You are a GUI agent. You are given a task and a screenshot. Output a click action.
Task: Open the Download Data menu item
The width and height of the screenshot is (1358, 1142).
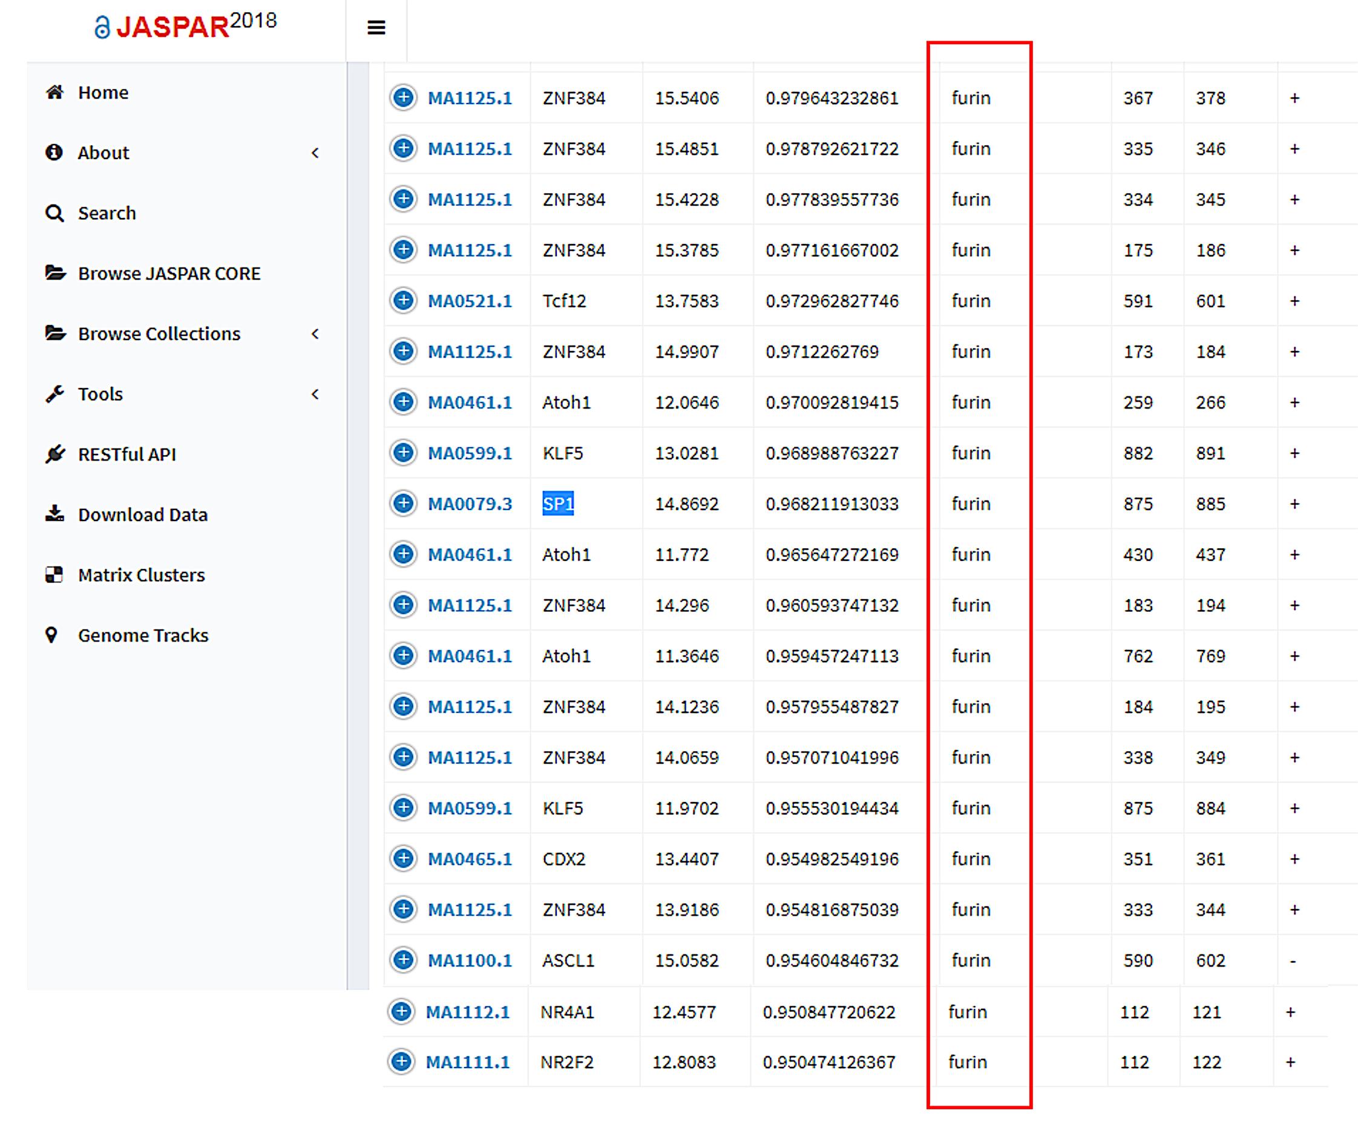142,514
